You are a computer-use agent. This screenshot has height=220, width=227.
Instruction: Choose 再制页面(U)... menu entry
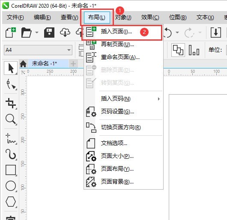(x=124, y=44)
